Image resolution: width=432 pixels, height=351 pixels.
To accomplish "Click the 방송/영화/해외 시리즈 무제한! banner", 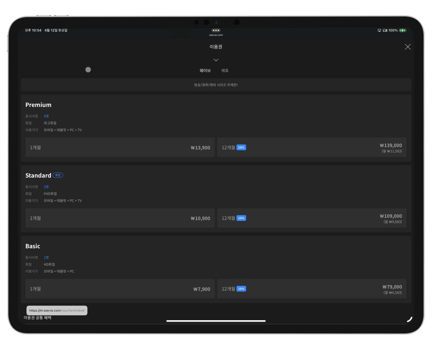I will click(x=216, y=85).
